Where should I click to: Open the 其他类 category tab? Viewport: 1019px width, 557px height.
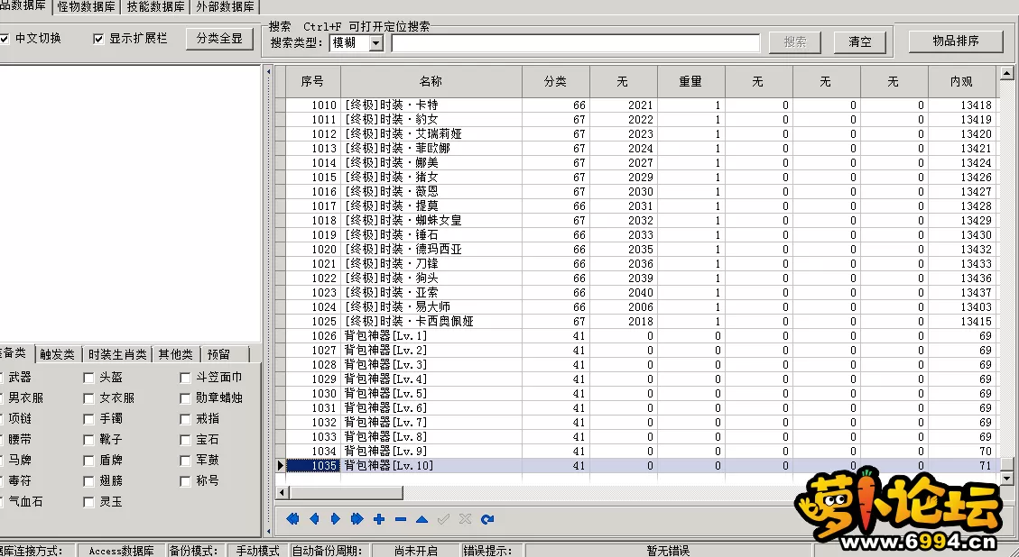[x=176, y=354]
